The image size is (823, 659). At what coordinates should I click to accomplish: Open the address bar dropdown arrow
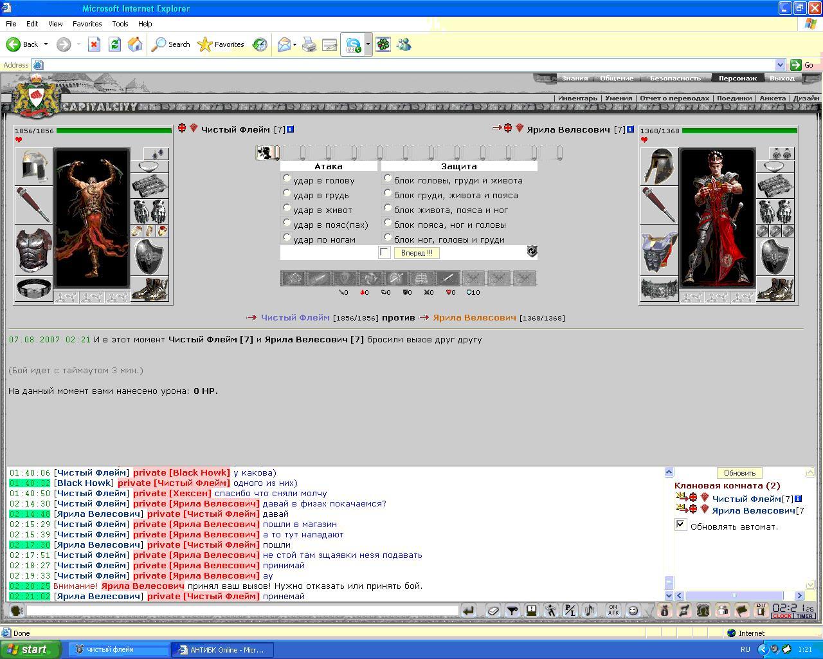[780, 65]
